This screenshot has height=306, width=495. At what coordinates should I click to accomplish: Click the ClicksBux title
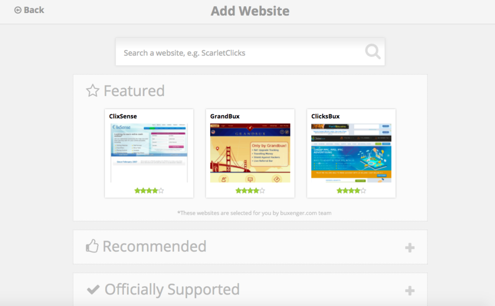325,116
